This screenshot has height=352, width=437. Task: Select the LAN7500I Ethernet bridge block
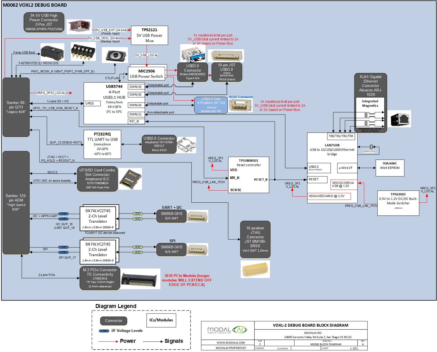pos(332,168)
